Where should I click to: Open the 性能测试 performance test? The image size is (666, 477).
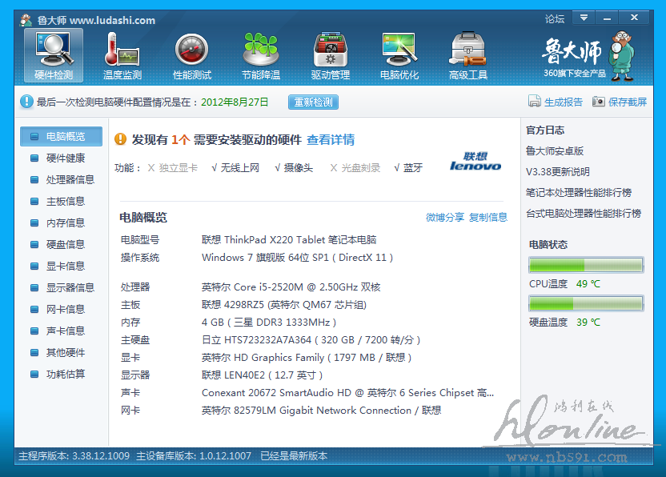tap(191, 56)
